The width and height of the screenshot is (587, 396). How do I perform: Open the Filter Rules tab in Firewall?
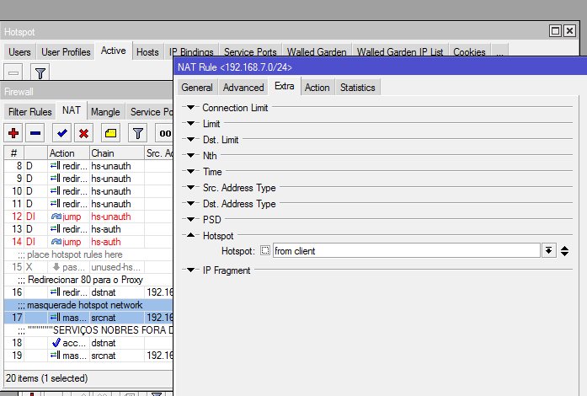30,112
